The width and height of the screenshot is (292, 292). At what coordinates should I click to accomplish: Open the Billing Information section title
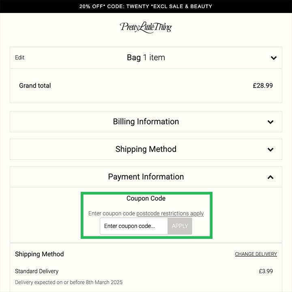[146, 122]
